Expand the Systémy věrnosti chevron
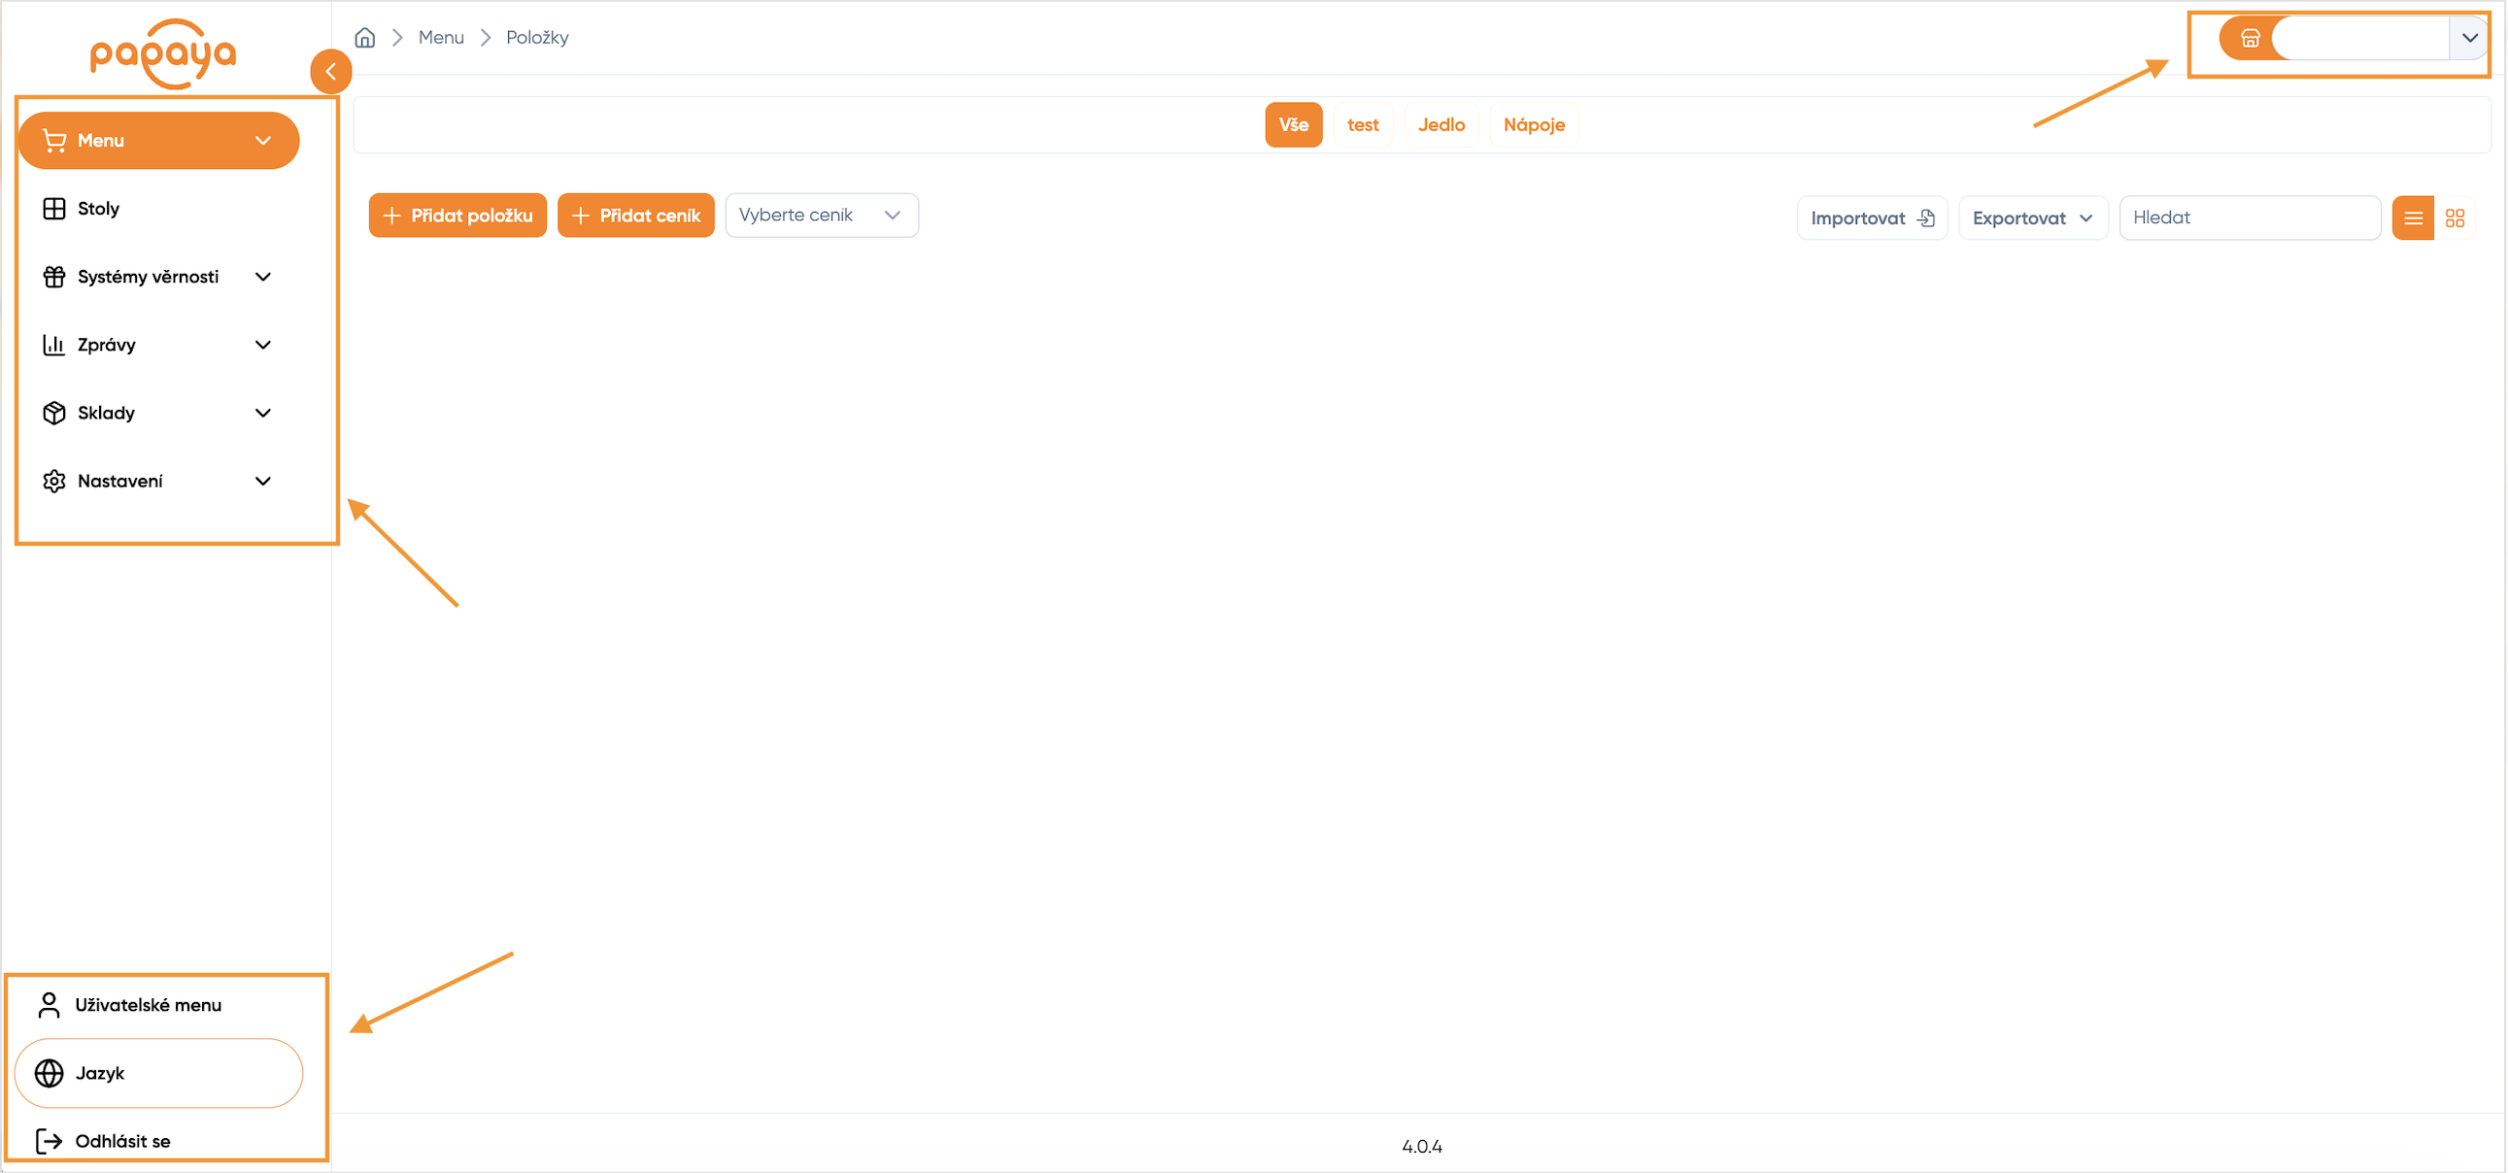The image size is (2508, 1173). tap(263, 278)
